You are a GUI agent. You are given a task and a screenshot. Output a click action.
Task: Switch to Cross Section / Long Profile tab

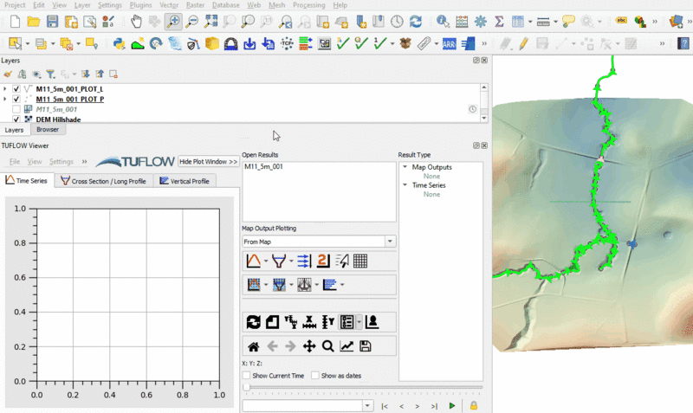(x=103, y=181)
